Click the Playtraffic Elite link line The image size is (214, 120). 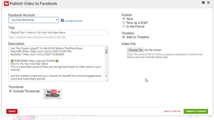[x=41, y=51]
